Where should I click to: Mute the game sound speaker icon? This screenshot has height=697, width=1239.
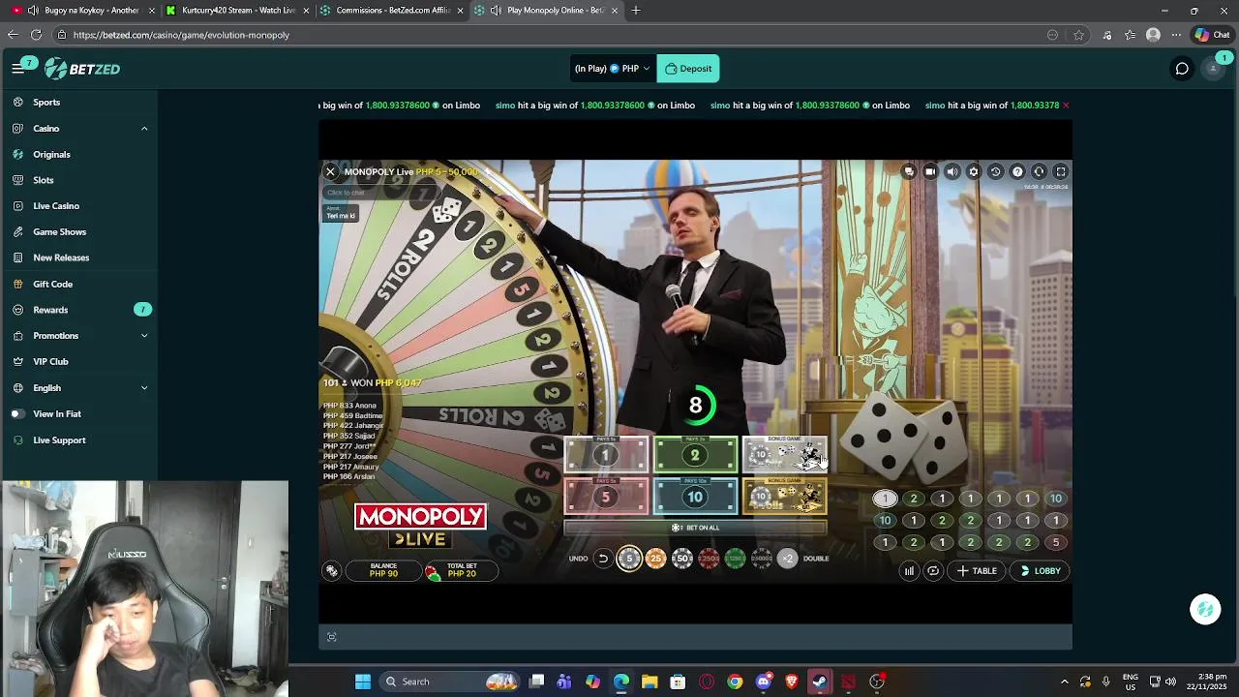(952, 171)
